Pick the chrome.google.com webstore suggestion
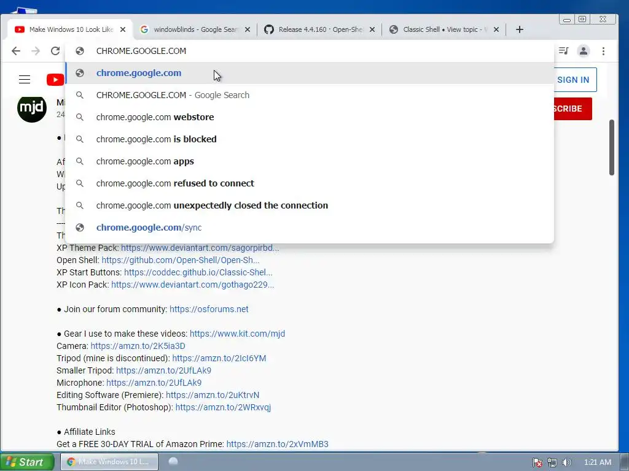629x471 pixels. click(309, 117)
